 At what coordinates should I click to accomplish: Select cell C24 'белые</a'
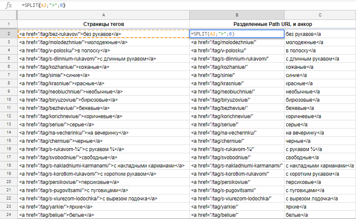coord(320,215)
